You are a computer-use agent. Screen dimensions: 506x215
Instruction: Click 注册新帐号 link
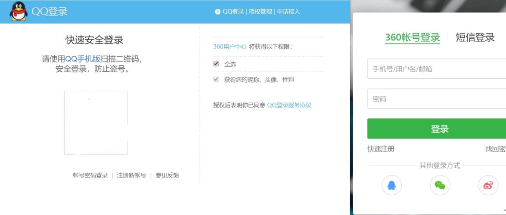(x=131, y=175)
